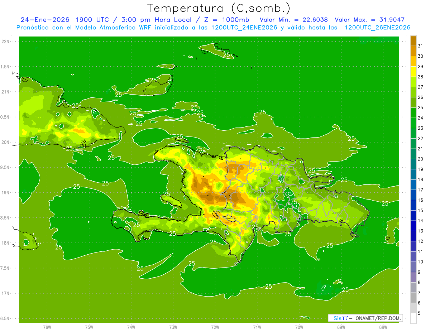
Task: Select the "Valor Min. = 22.6038" text
Action: point(293,20)
